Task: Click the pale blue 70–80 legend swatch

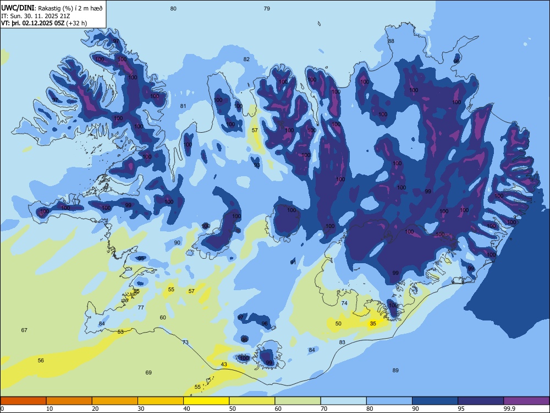Action: [x=343, y=401]
